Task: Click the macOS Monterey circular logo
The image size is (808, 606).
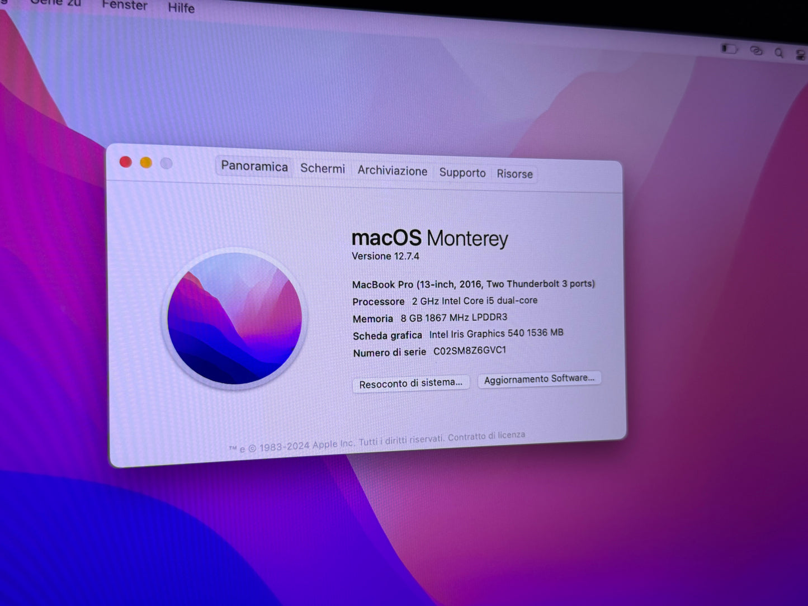Action: (x=235, y=319)
